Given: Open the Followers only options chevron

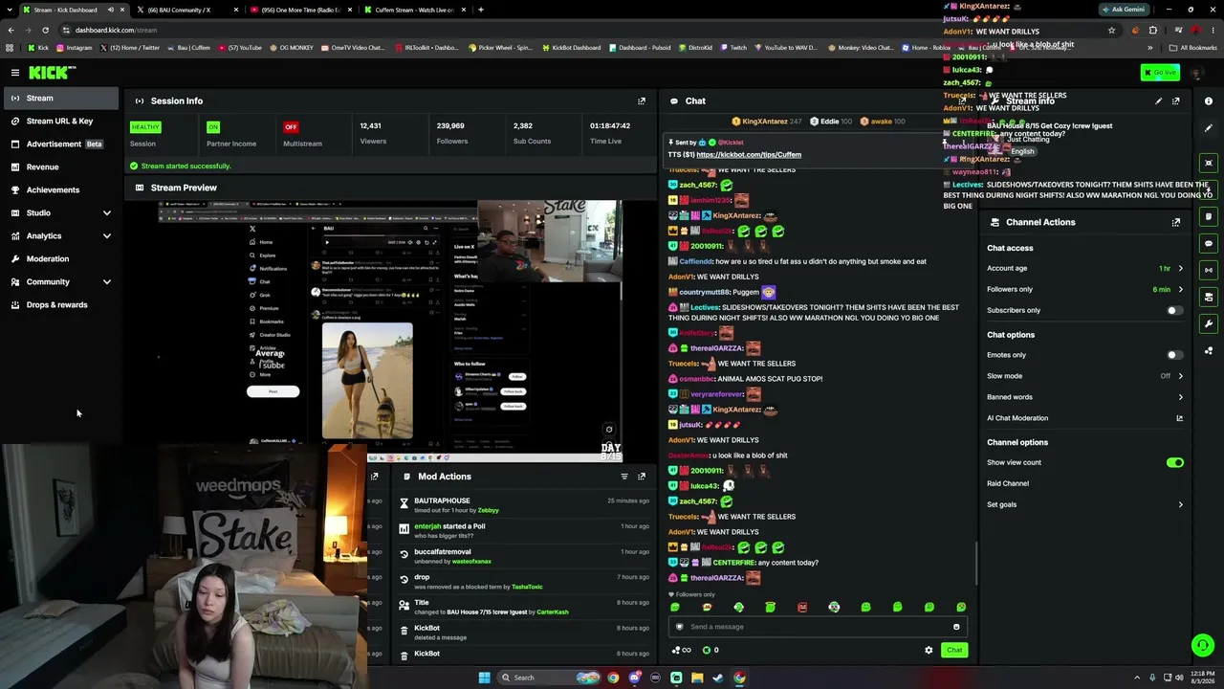Looking at the screenshot, I should click(x=1180, y=289).
